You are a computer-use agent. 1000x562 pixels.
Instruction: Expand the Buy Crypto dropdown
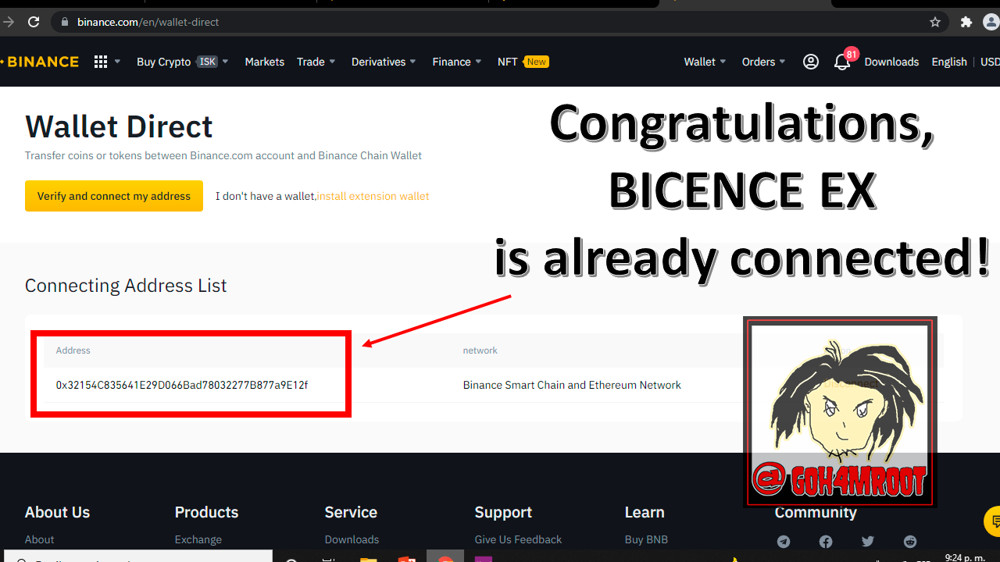point(183,62)
